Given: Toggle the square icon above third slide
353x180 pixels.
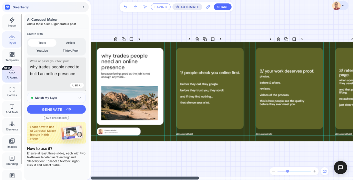Looking at the screenshot, I should [x=294, y=39].
